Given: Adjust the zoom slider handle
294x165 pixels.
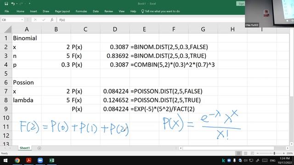Looking at the screenshot, I should pyautogui.click(x=274, y=154).
